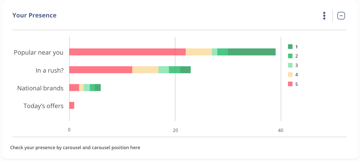Click the light green segment of In a rush?
The image size is (360, 161).
[x=163, y=70]
